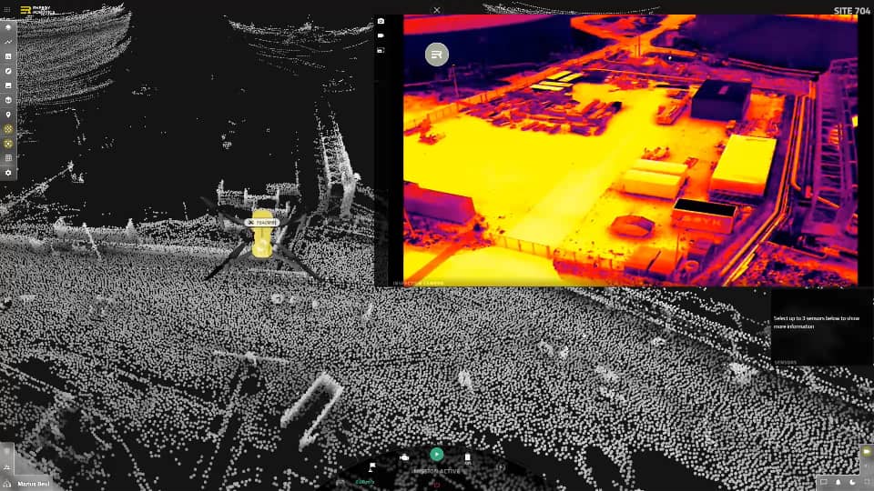Open the line chart analytics icon
The image size is (874, 491).
point(8,42)
